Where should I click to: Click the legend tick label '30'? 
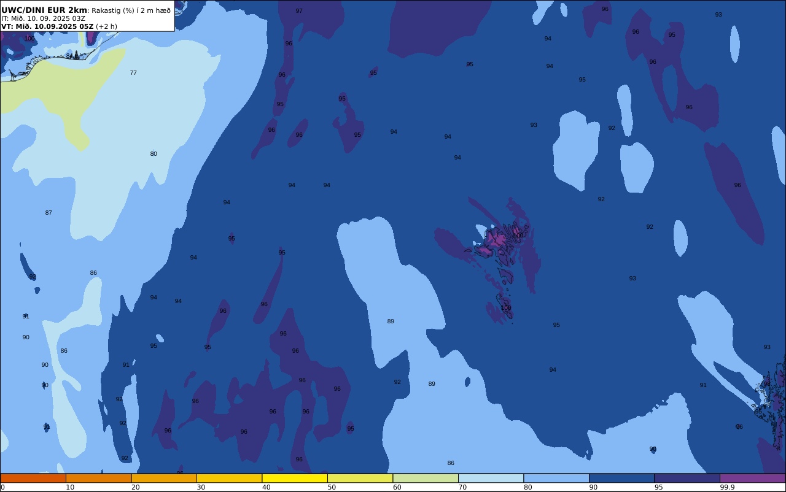201,487
